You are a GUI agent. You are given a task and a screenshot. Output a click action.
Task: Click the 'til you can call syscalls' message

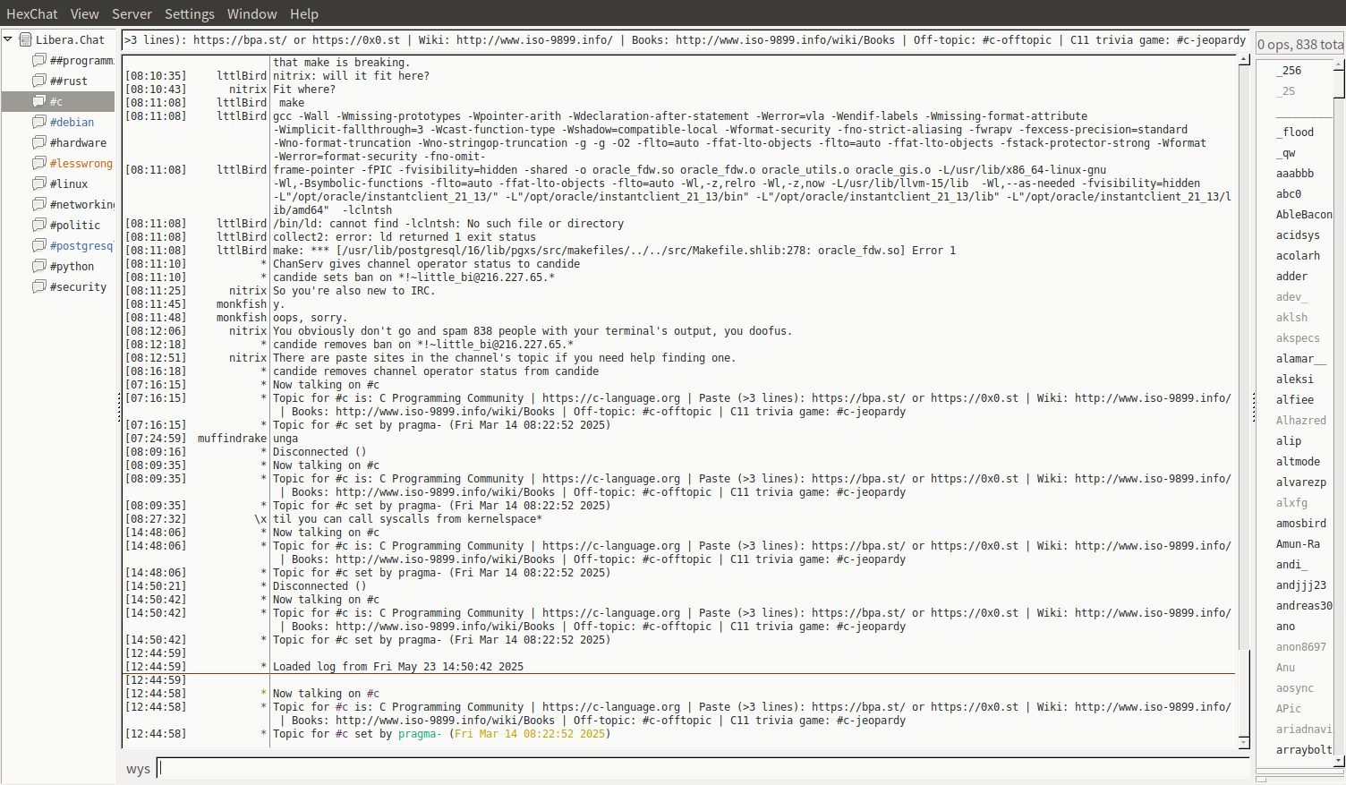[x=407, y=519]
